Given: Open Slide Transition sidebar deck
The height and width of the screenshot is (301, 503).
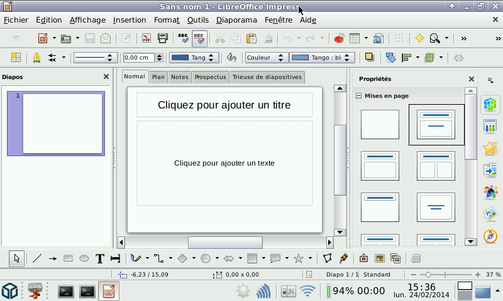Looking at the screenshot, I should [x=490, y=170].
